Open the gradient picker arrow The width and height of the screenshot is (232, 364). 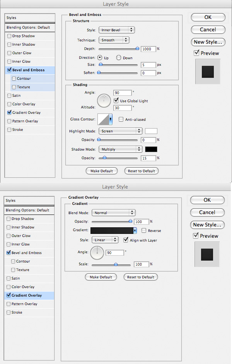(x=135, y=230)
